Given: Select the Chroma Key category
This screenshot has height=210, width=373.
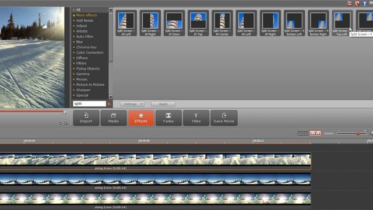Looking at the screenshot, I should click(86, 47).
